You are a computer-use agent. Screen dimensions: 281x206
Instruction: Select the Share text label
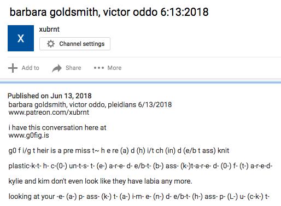(x=73, y=68)
